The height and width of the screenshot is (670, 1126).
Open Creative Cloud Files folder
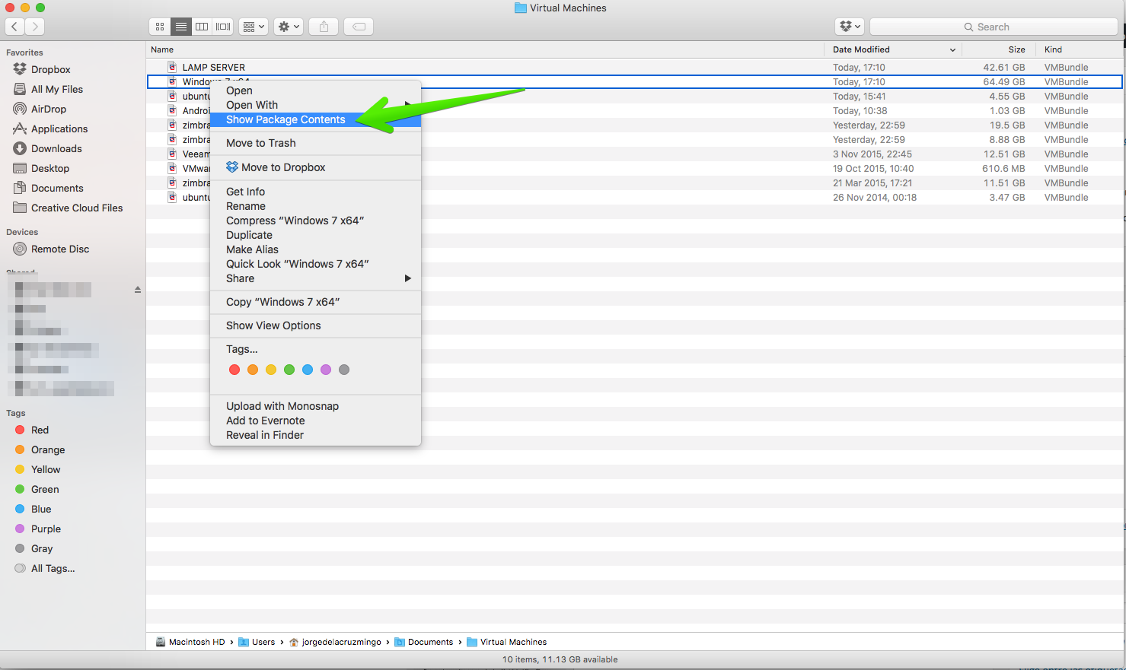click(76, 208)
